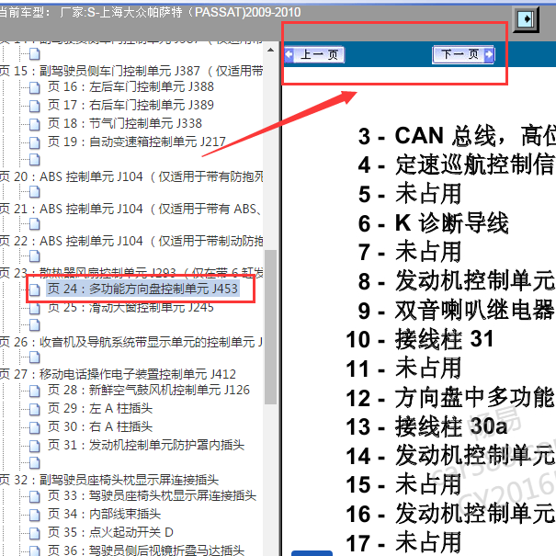Select 页 26 收音机及导航系统 entry

point(131,342)
